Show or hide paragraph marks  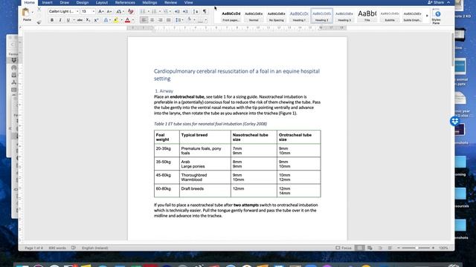pos(205,12)
